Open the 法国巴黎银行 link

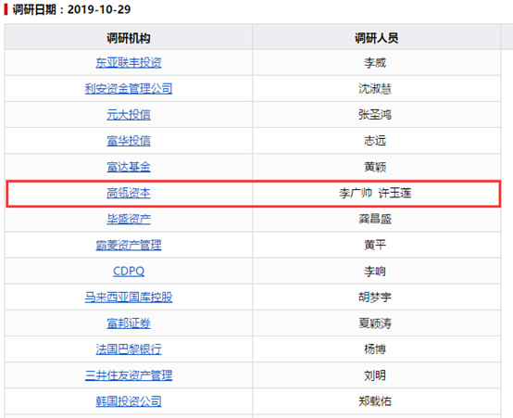click(x=128, y=349)
